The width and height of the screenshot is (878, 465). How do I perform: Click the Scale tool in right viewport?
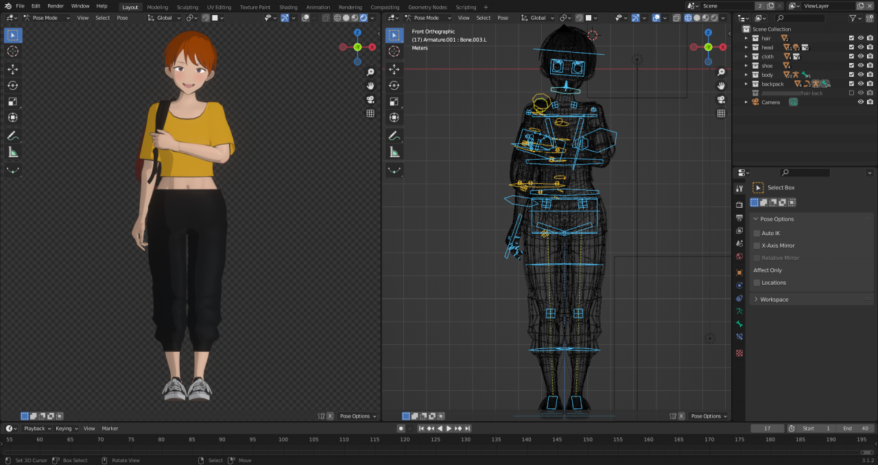point(394,102)
